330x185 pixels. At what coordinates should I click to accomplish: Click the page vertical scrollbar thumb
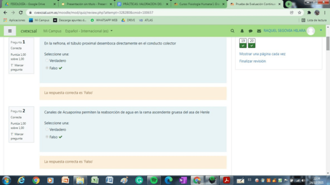[x=328, y=43]
